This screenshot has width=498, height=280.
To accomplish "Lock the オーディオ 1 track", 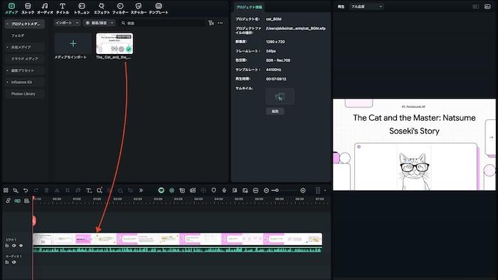I will coord(7,262).
